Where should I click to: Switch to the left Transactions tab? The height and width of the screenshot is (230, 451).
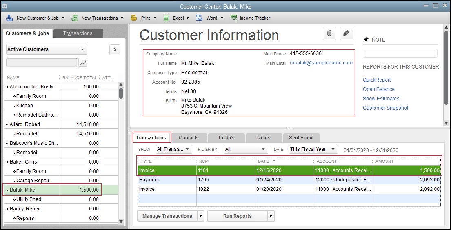(78, 33)
